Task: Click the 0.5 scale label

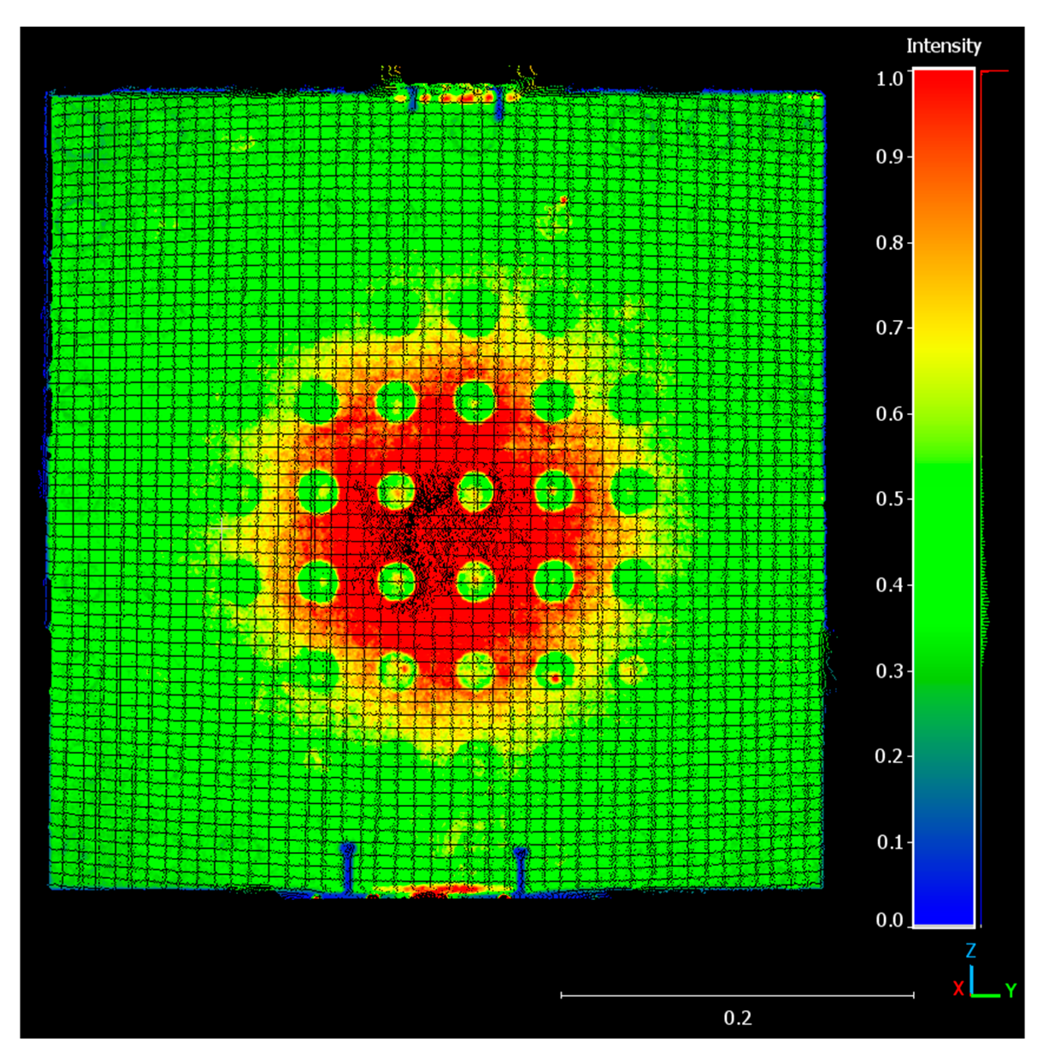Action: pyautogui.click(x=889, y=499)
